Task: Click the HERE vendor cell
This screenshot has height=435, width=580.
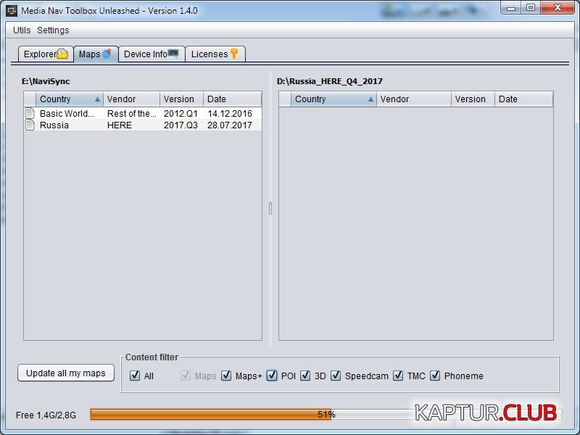Action: (x=132, y=125)
